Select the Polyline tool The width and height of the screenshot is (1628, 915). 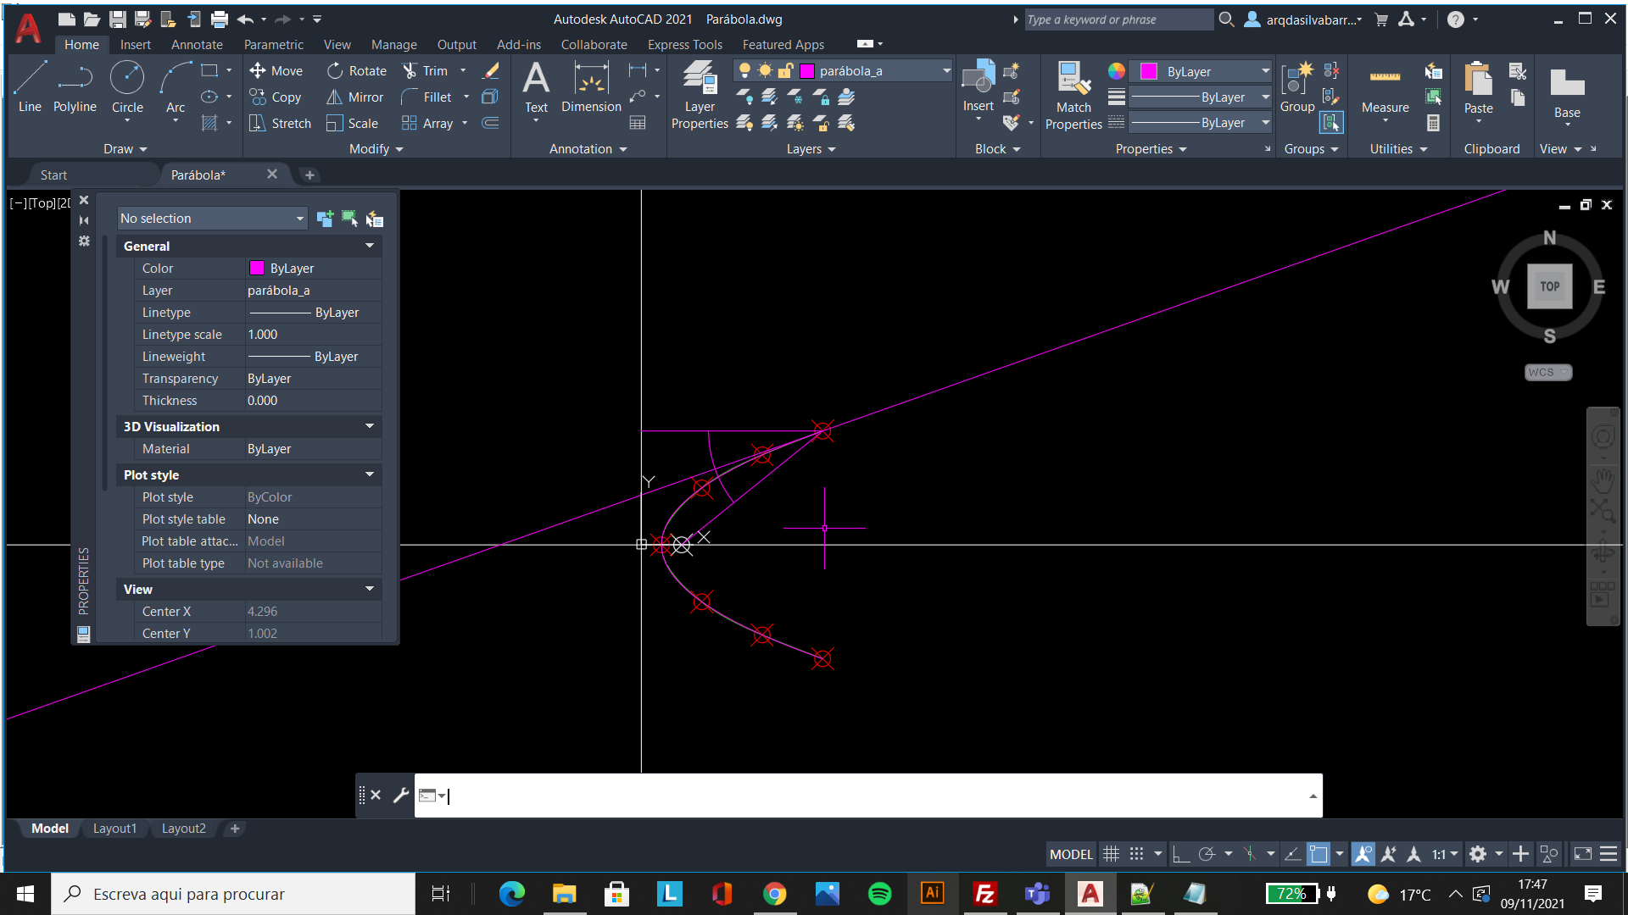coord(75,86)
